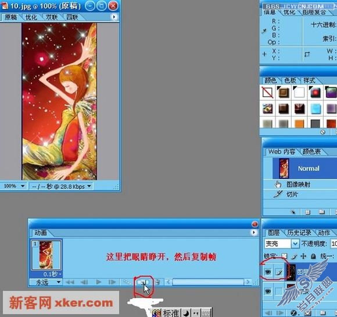Close the Animation panel with red button
The width and height of the screenshot is (337, 317).
[254, 224]
